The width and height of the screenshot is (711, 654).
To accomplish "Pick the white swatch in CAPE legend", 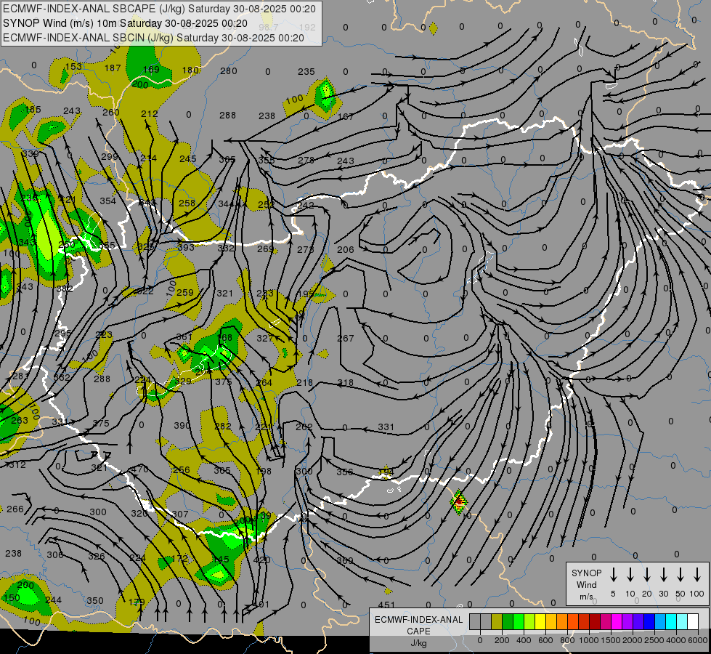I will [692, 621].
